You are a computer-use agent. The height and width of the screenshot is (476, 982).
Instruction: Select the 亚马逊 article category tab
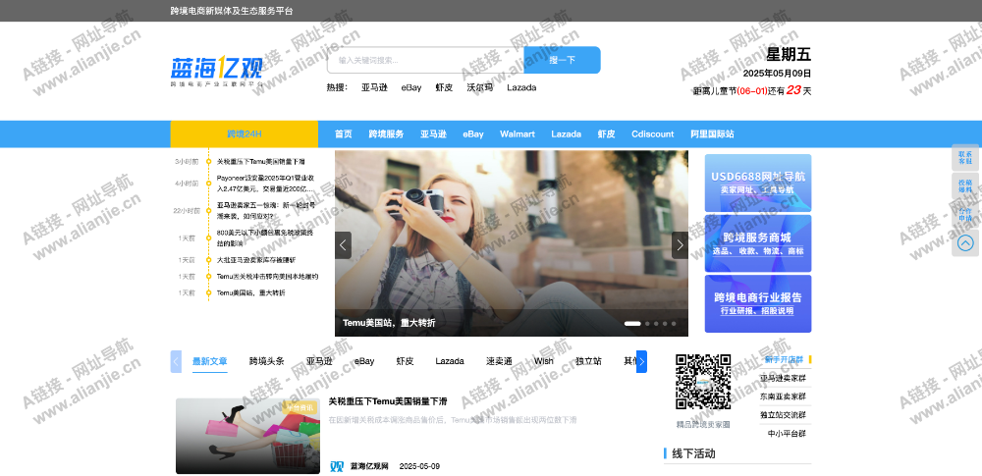click(319, 361)
